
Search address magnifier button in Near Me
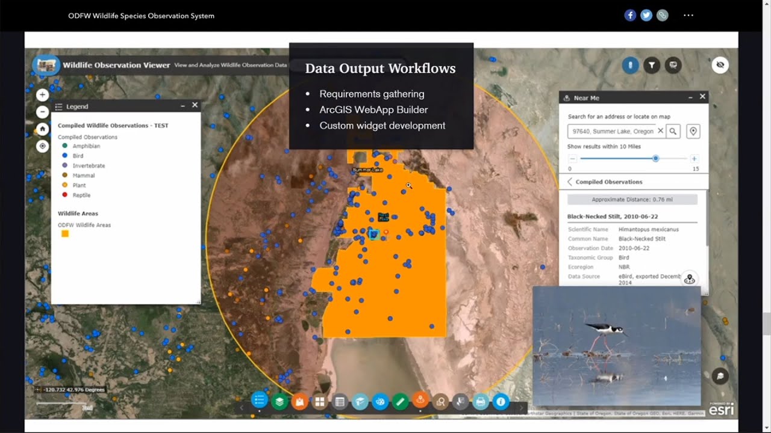pyautogui.click(x=673, y=131)
